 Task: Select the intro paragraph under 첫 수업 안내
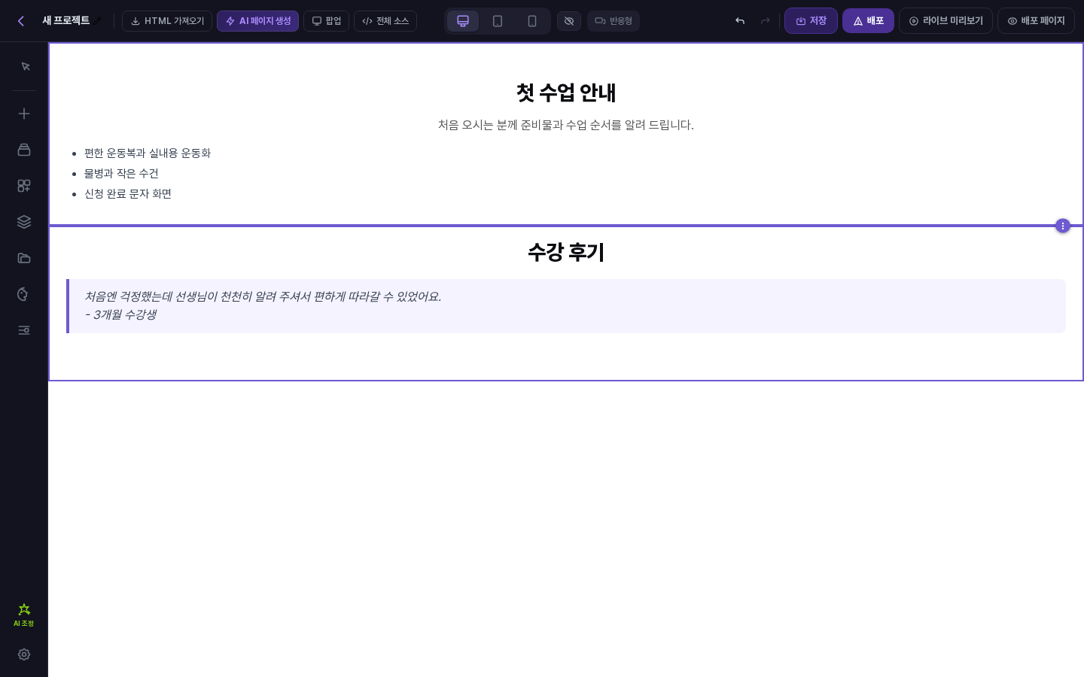click(566, 125)
